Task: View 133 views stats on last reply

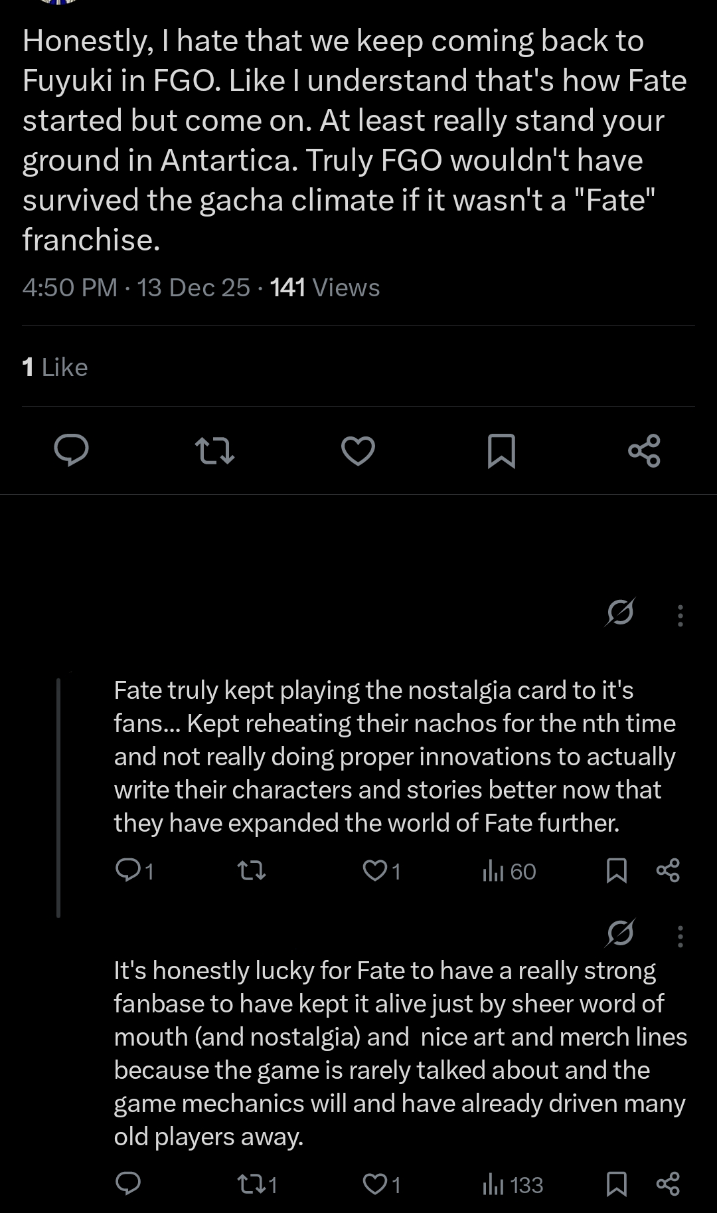Action: coord(513,1184)
